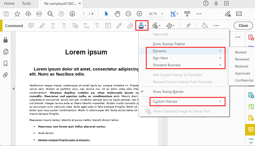Click the page number input field

click(x=83, y=14)
